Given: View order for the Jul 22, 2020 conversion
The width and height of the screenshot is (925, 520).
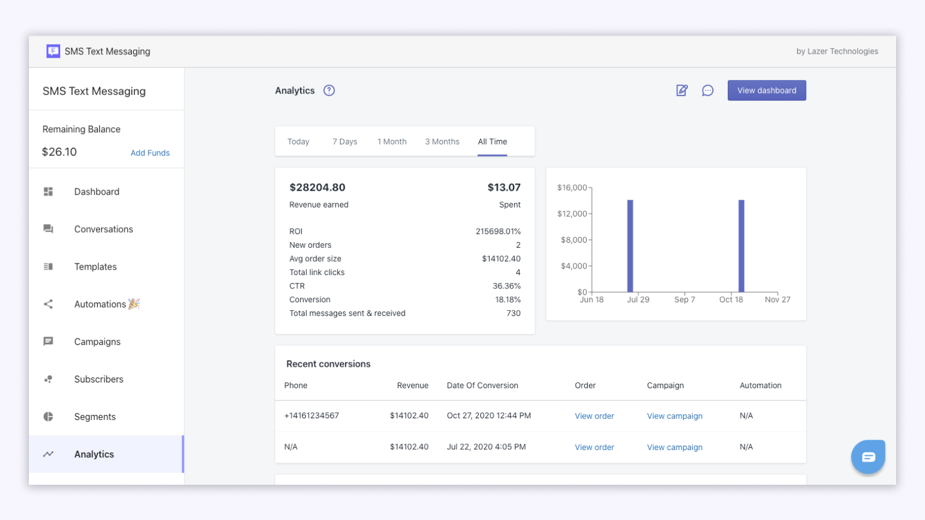Looking at the screenshot, I should click(594, 447).
